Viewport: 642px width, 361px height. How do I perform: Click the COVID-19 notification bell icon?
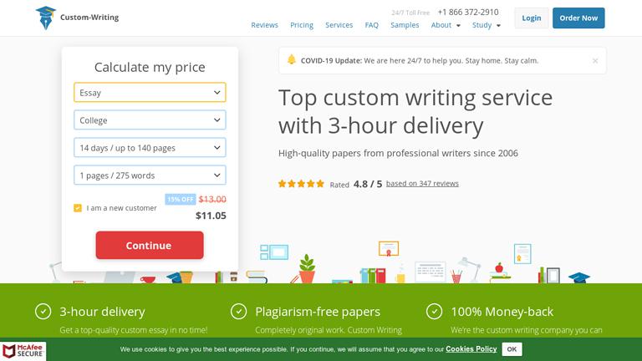pos(292,60)
